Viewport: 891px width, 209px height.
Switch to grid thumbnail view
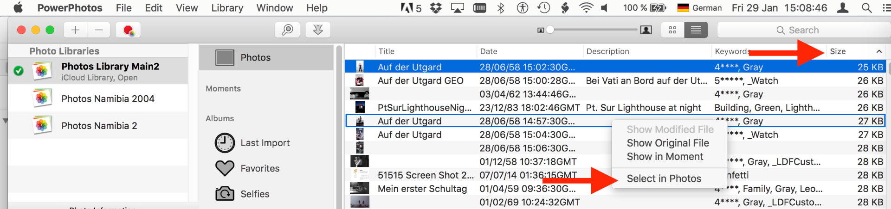tap(672, 30)
